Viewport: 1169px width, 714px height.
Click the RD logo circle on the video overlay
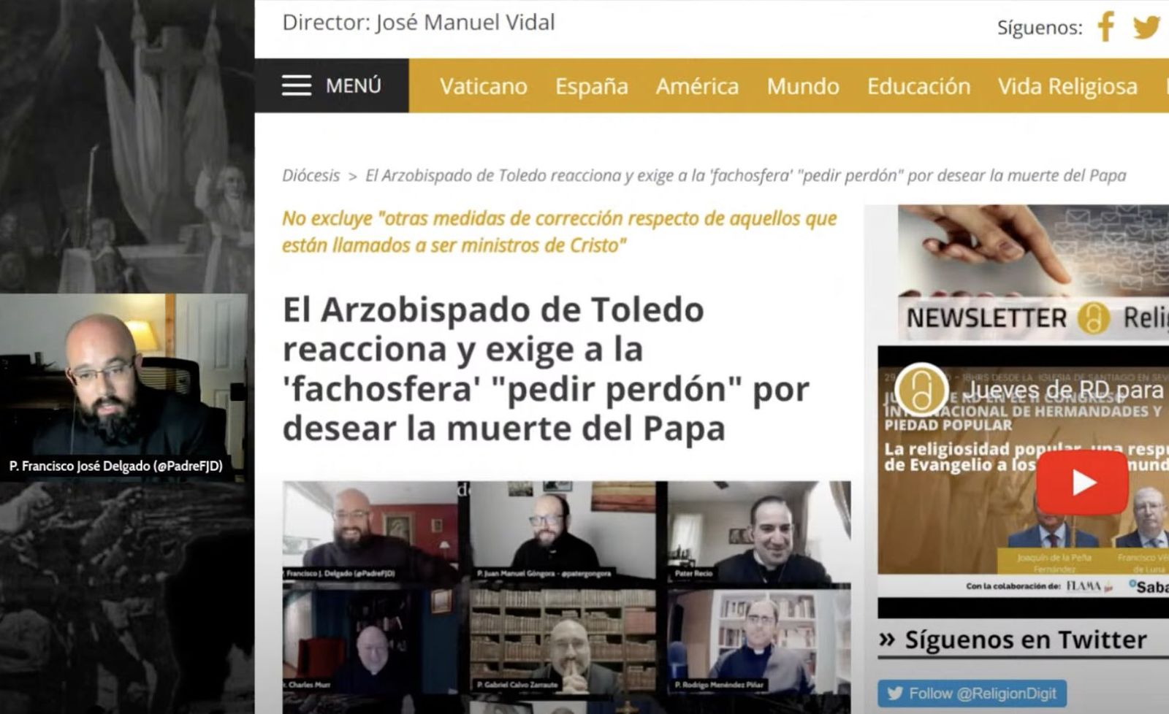(921, 385)
